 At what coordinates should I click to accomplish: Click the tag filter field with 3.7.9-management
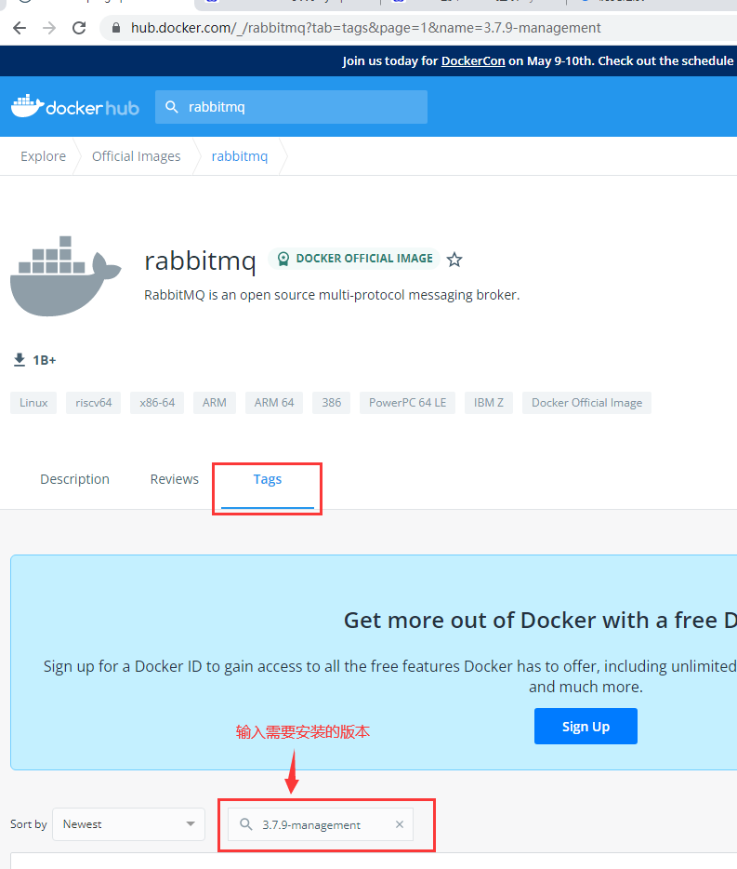pyautogui.click(x=321, y=824)
